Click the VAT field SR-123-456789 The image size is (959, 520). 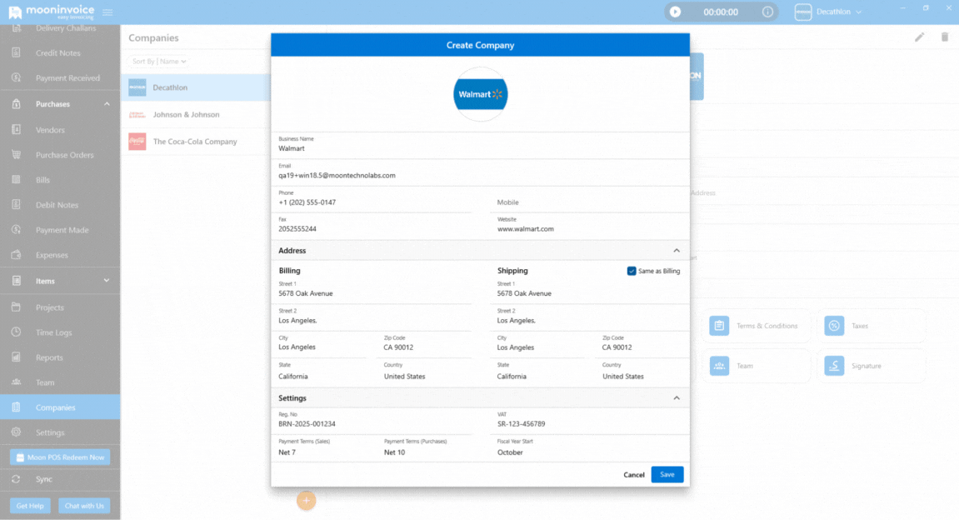[x=590, y=420]
